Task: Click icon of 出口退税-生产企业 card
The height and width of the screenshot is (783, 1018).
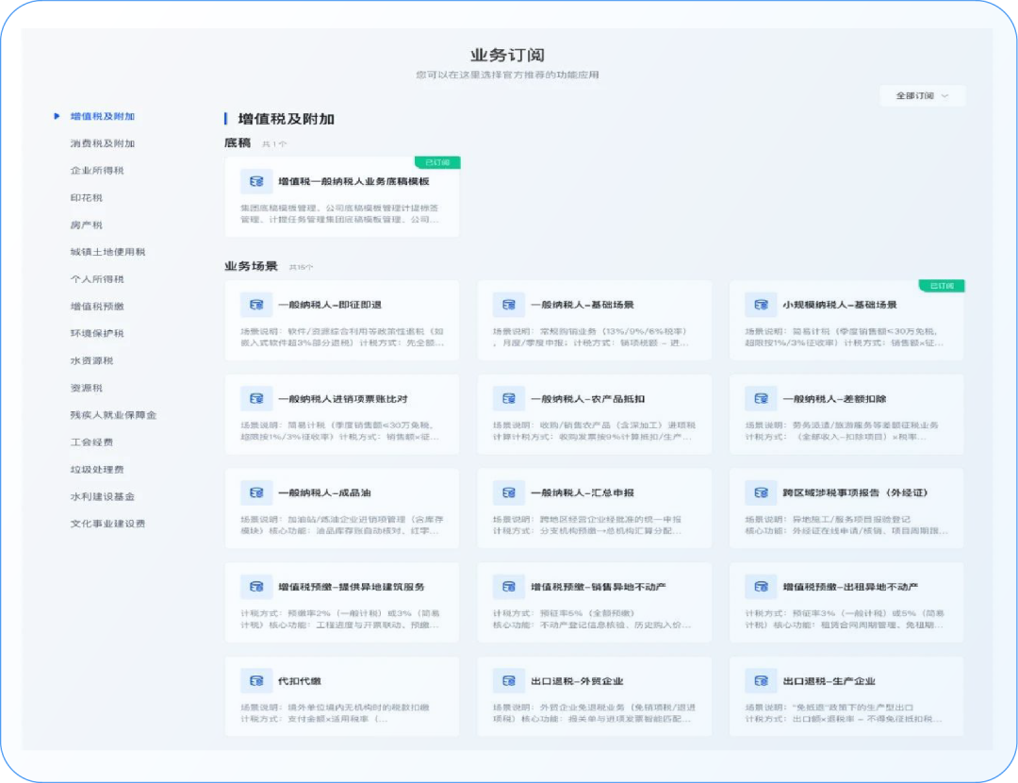Action: point(761,681)
